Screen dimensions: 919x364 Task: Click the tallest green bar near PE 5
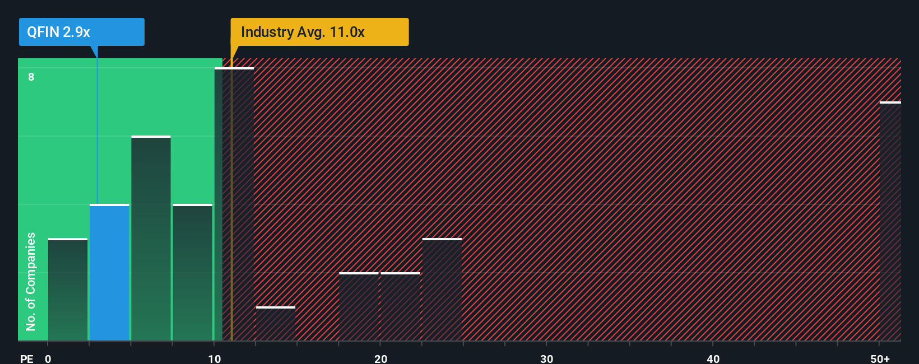tap(151, 238)
